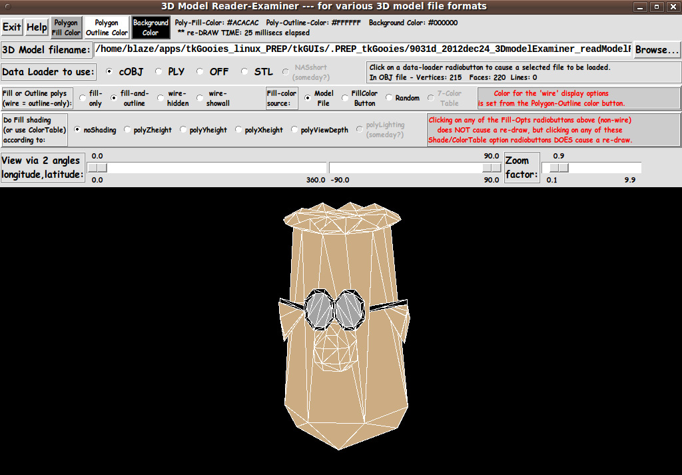Maximize the 3D Model Reader-Examiner window
This screenshot has width=682, height=475.
tap(656, 7)
